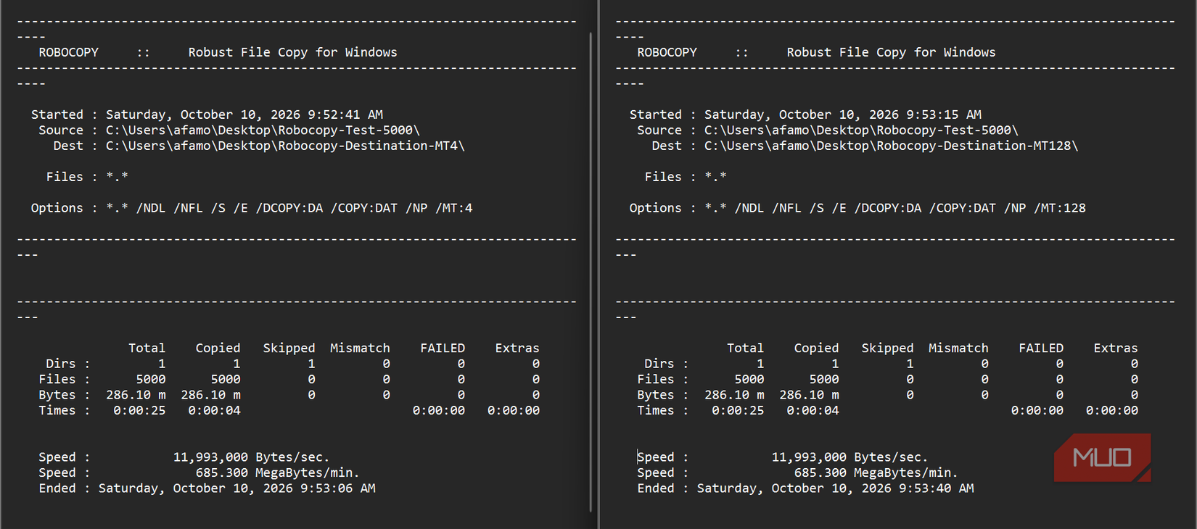This screenshot has width=1197, height=529.
Task: Click "Robust File Copy for Windows" in the right pane
Action: pyautogui.click(x=891, y=52)
